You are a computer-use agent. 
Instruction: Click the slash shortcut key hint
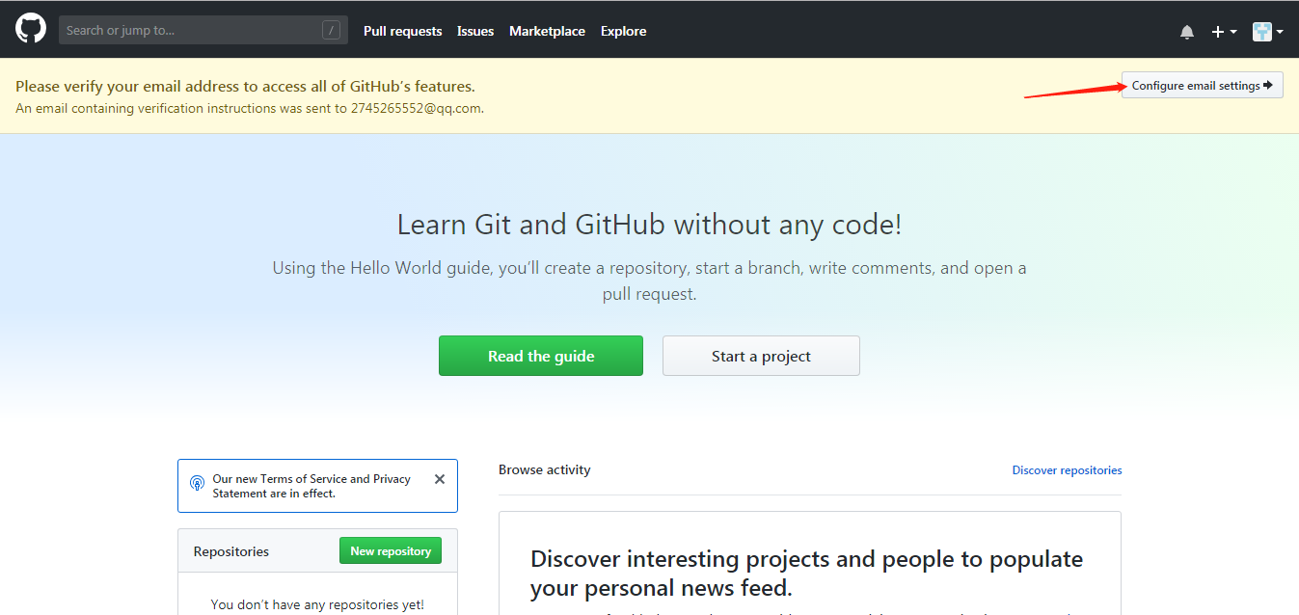tap(331, 31)
